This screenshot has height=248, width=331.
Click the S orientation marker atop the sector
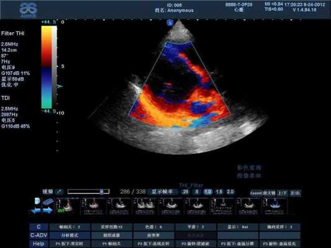(x=170, y=23)
